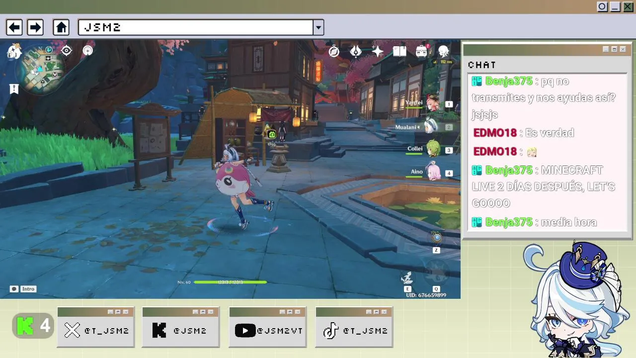Image resolution: width=636 pixels, height=358 pixels.
Task: Open the Kick @JSM2 social panel
Action: click(x=180, y=327)
